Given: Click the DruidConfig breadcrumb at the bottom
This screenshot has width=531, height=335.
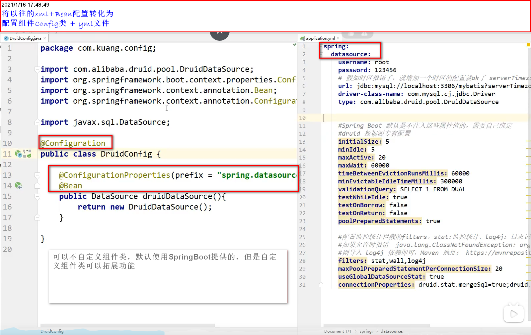Looking at the screenshot, I should coord(52,331).
